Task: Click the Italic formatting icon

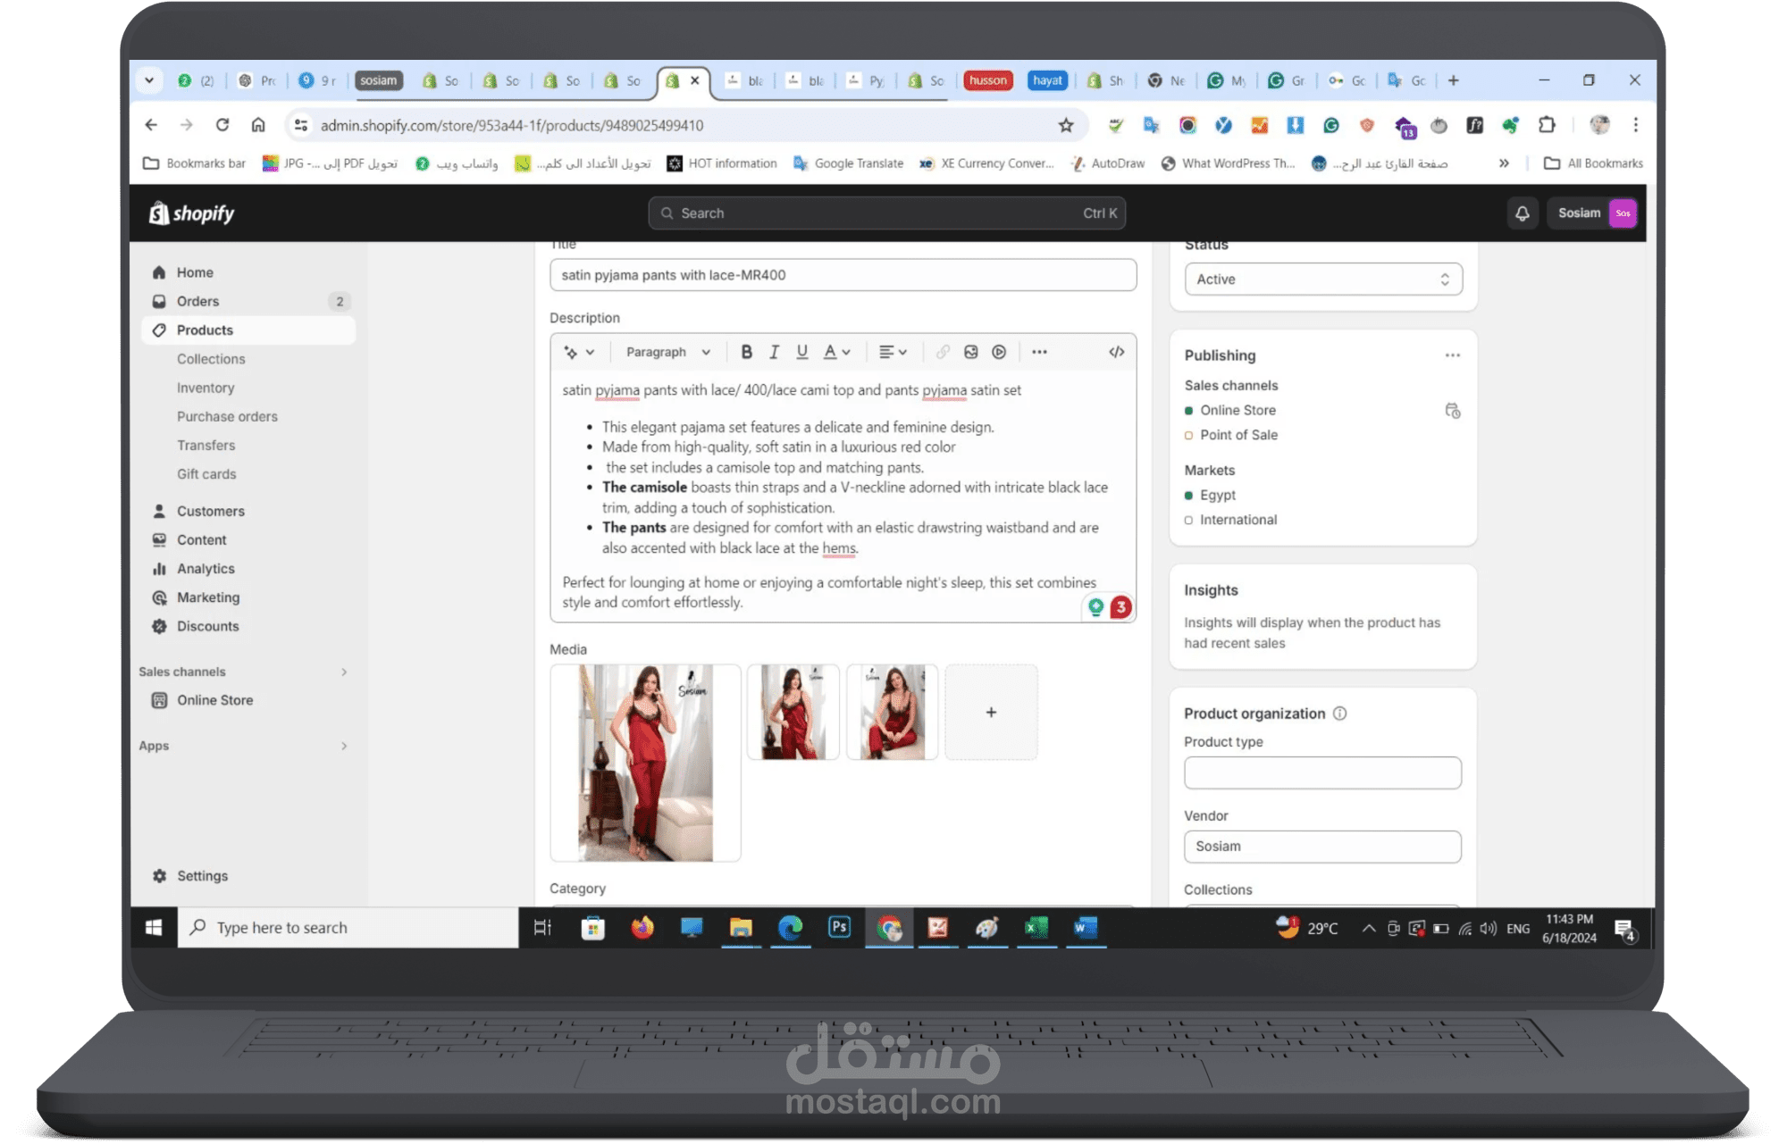Action: pyautogui.click(x=774, y=352)
